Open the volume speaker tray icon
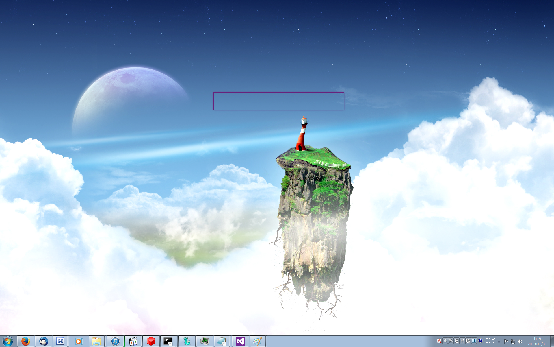 point(520,342)
